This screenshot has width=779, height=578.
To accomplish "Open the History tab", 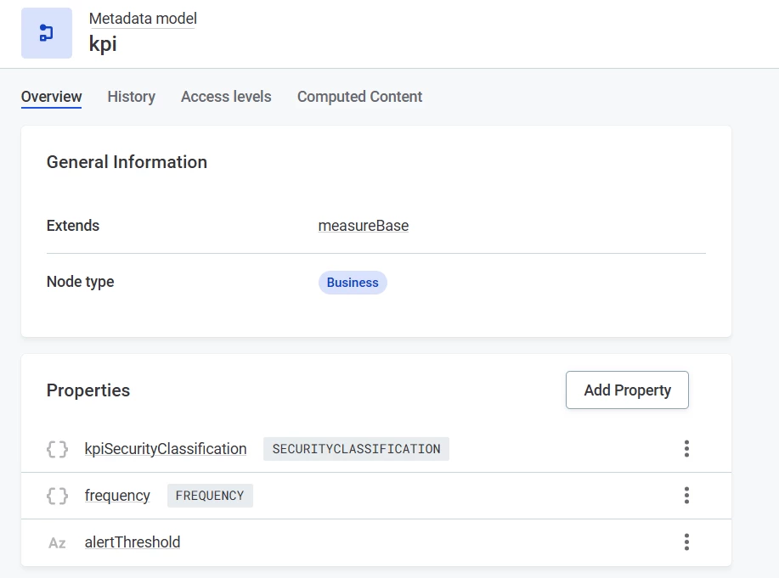I will click(131, 97).
